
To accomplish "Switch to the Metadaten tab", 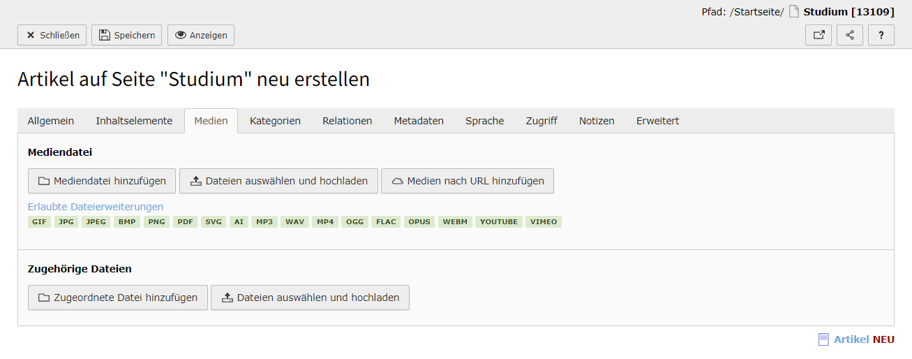I will [419, 121].
